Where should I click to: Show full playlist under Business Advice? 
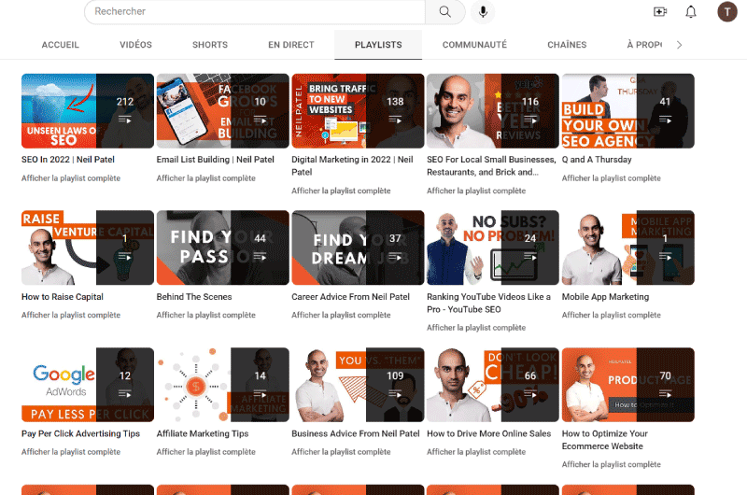[x=341, y=452]
